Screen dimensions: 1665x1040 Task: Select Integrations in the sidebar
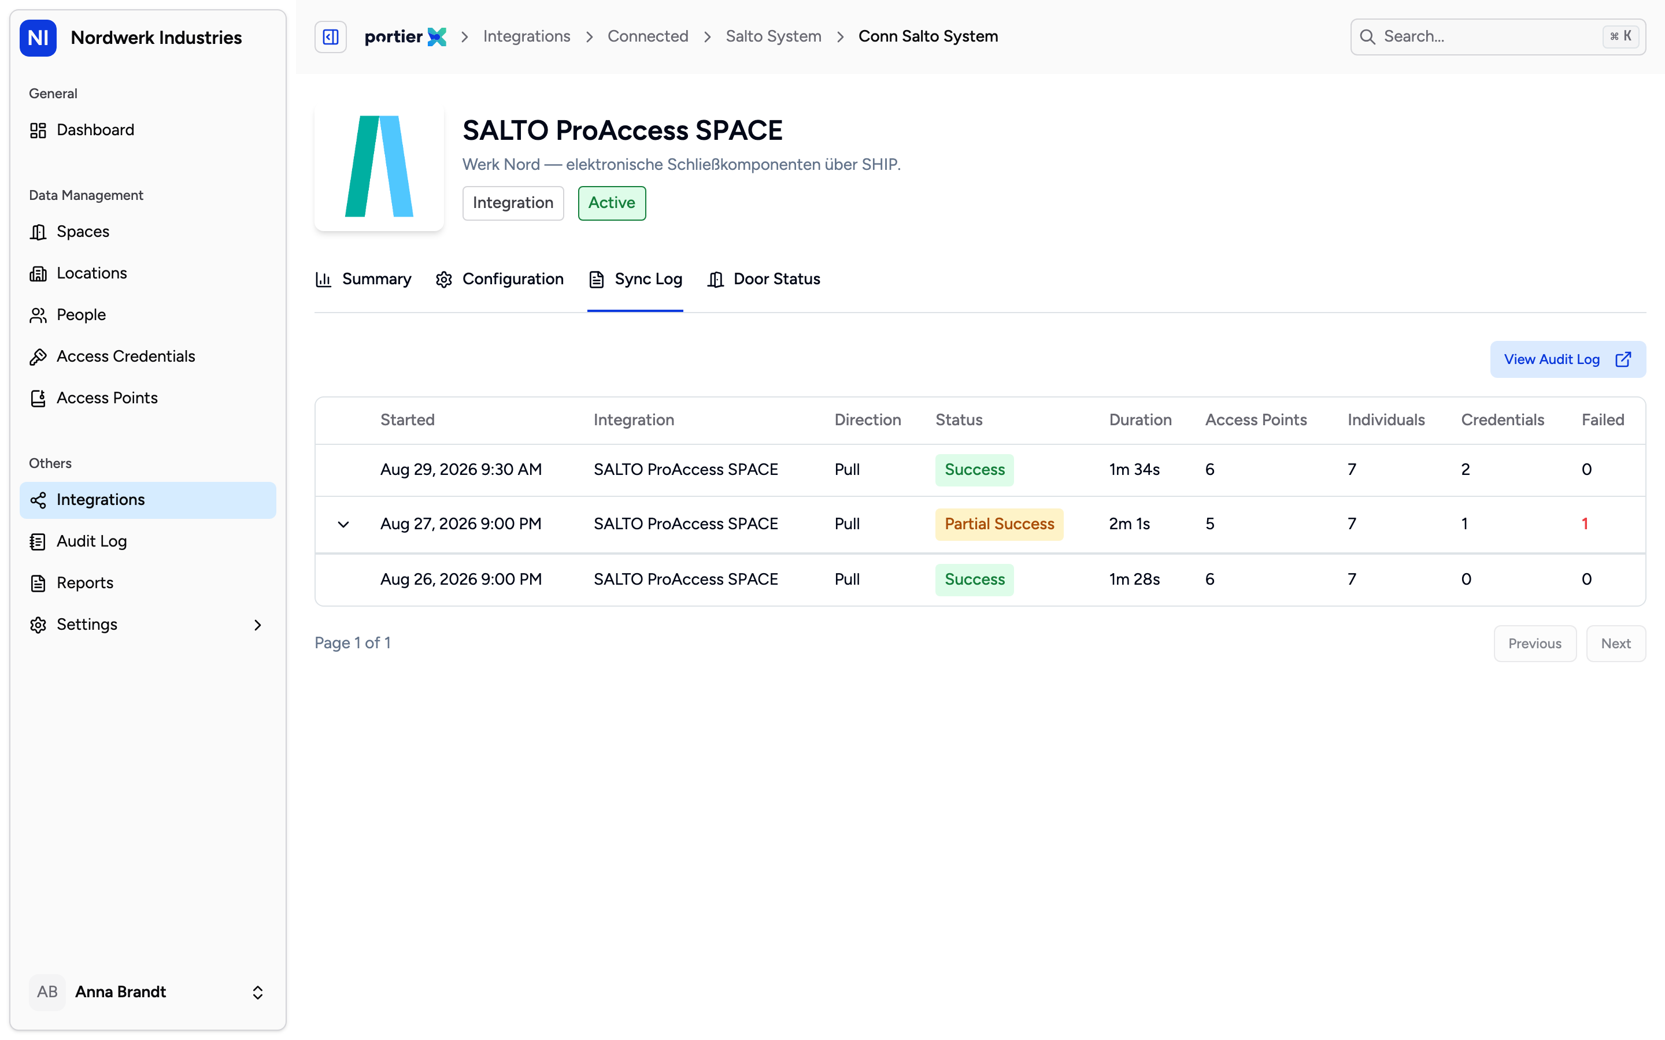coord(147,500)
